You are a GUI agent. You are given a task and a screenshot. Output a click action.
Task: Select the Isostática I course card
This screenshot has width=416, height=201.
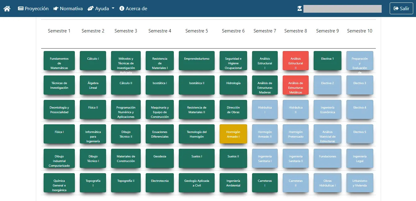(x=160, y=85)
